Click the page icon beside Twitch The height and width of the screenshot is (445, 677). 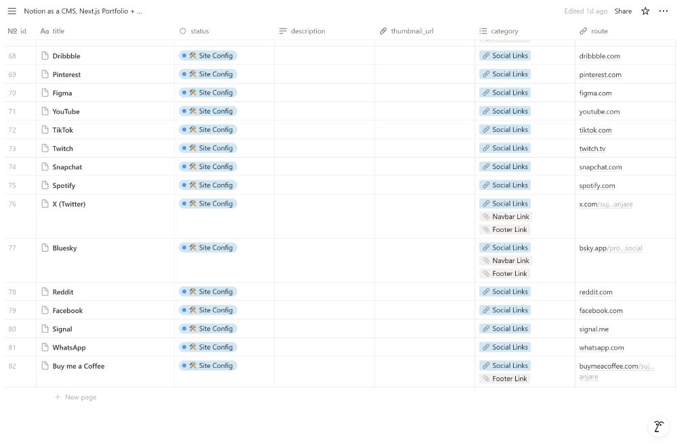(x=45, y=148)
